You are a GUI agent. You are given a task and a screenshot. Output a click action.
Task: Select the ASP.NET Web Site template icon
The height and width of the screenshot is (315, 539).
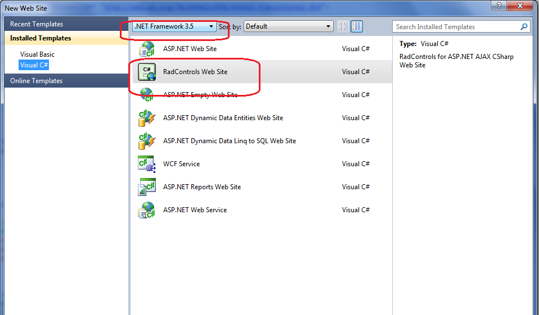coord(147,49)
